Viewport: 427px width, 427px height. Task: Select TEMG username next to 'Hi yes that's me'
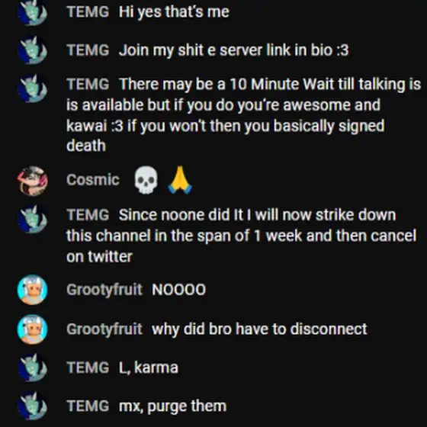pyautogui.click(x=88, y=11)
